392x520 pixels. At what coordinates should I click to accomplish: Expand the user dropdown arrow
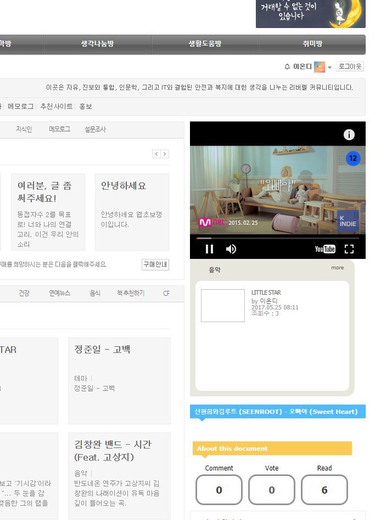coord(329,67)
